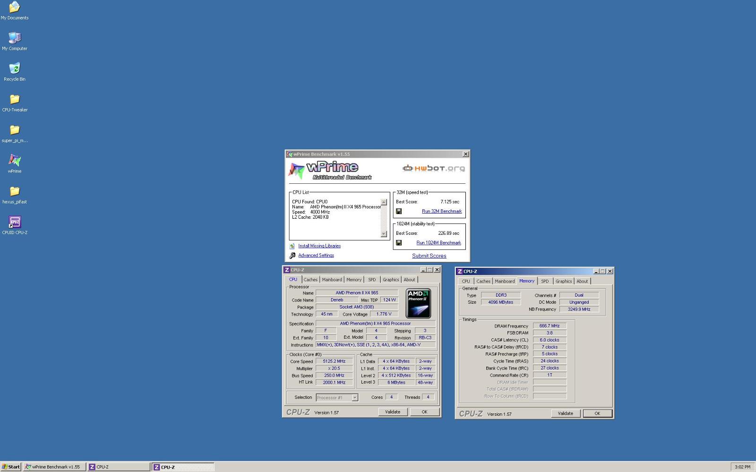Switch to Graphics tab in left CPU-Z
The height and width of the screenshot is (472, 756).
point(391,280)
